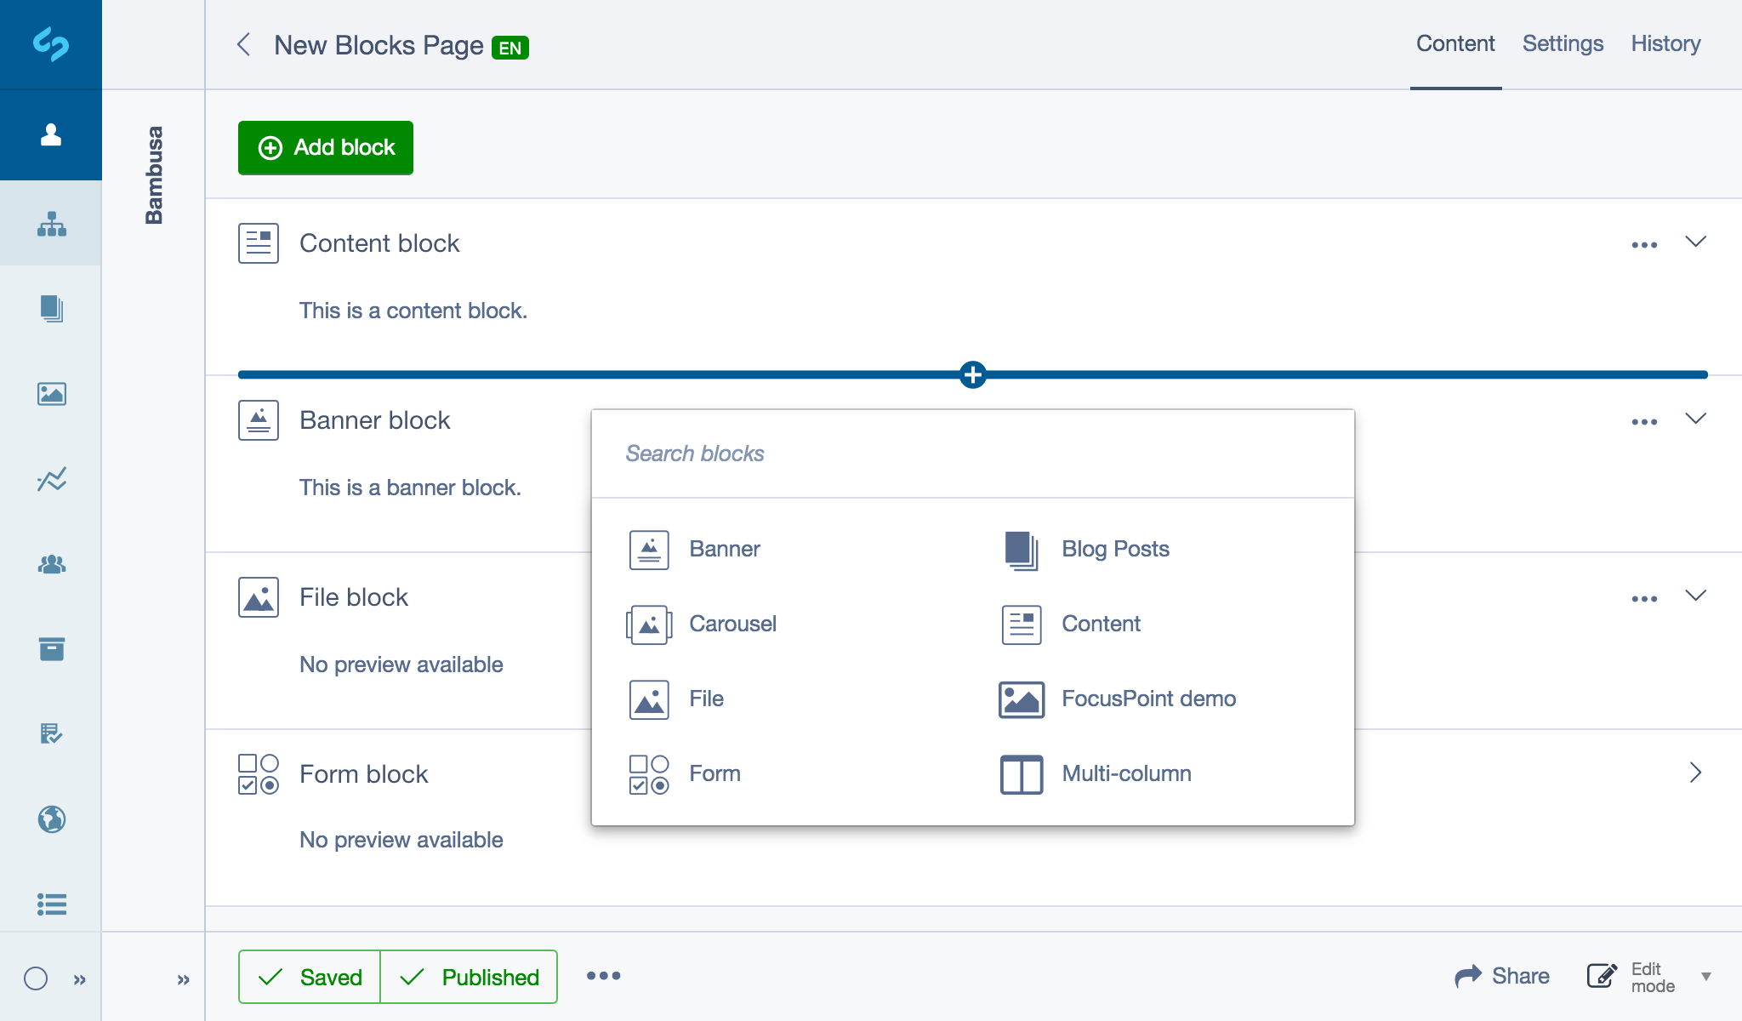1742x1021 pixels.
Task: Switch to the Settings tab
Action: click(1563, 43)
